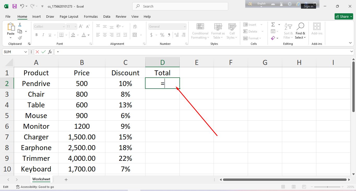Open the Formulas ribbon tab
The image size is (356, 191).
(91, 16)
